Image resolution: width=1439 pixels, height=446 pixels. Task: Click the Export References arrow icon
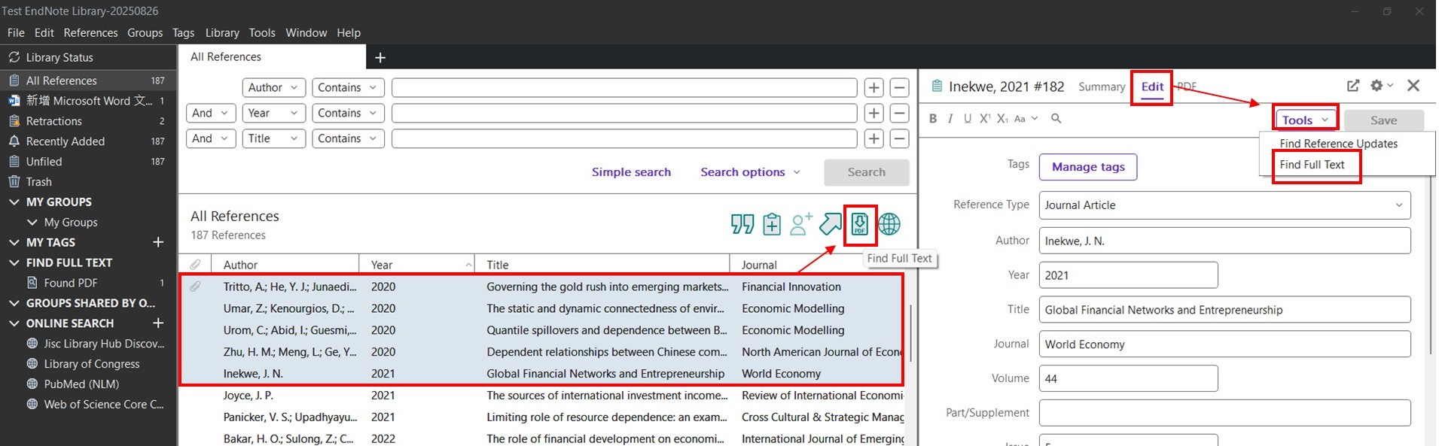pyautogui.click(x=830, y=224)
